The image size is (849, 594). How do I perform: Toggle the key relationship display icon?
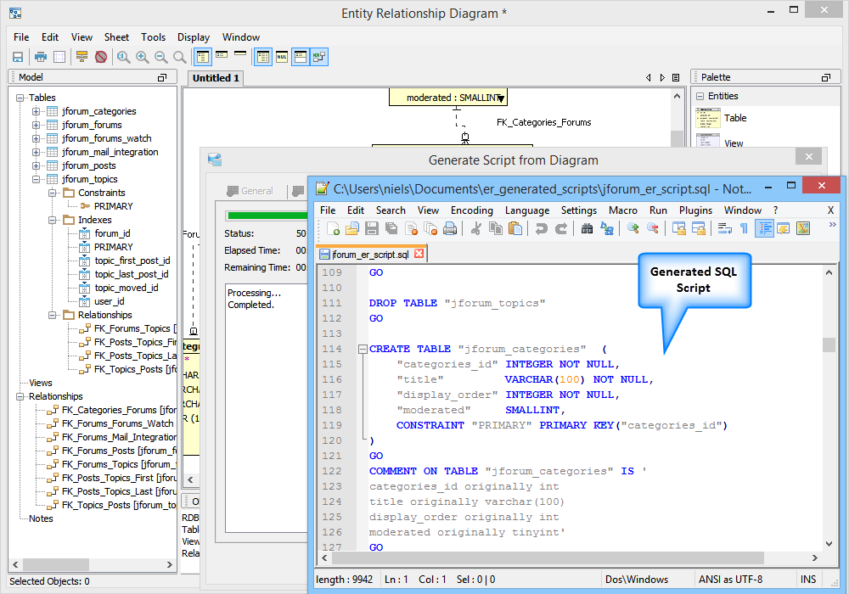(319, 57)
